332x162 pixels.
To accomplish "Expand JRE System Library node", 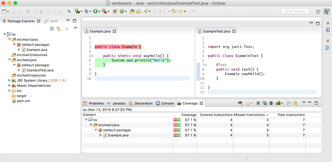I will [9, 80].
